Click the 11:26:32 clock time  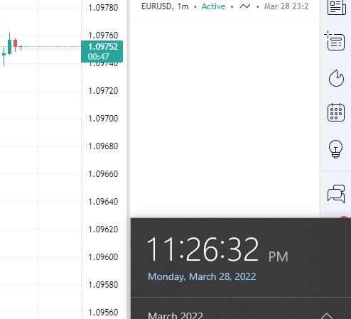202,249
